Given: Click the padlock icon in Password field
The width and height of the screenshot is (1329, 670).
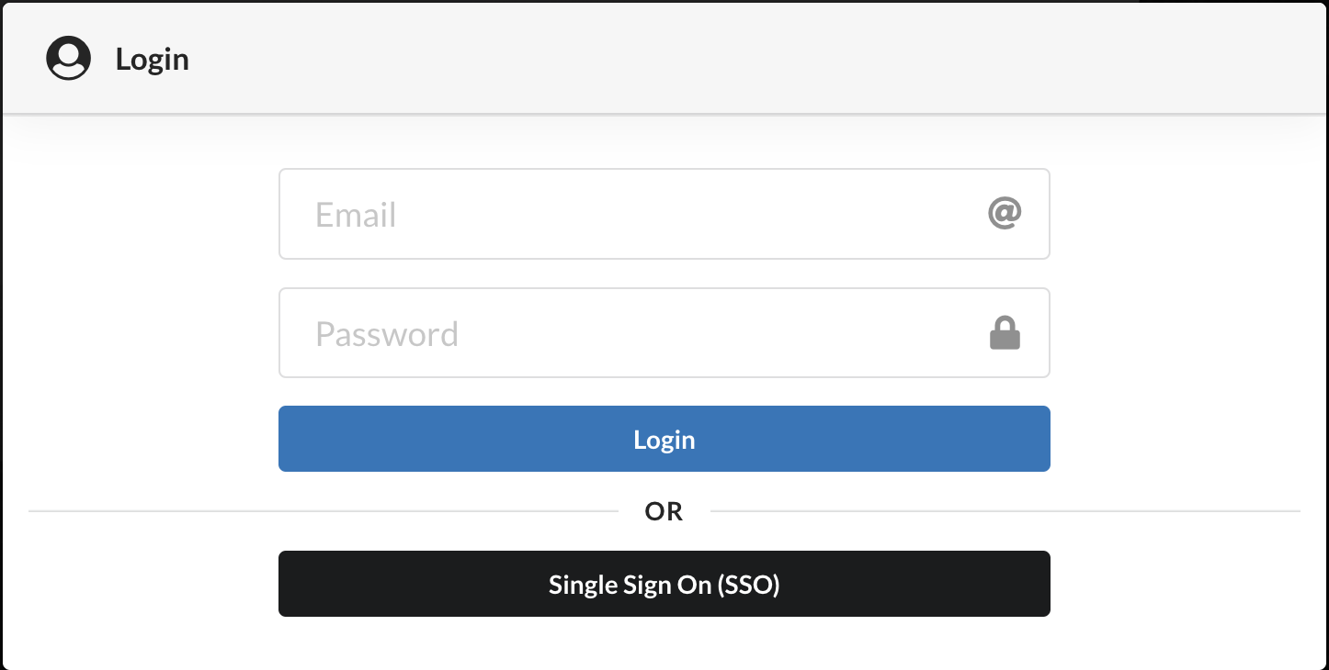Looking at the screenshot, I should 1005,333.
